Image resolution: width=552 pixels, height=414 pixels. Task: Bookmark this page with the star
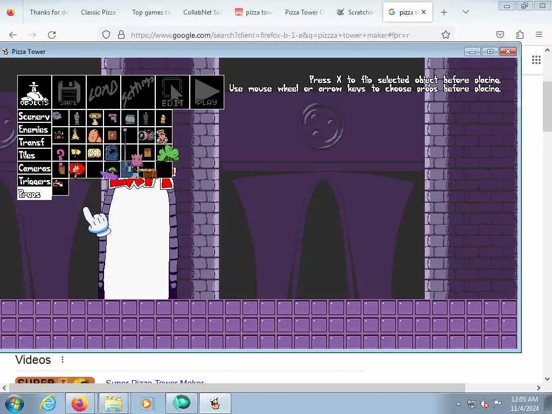[446, 35]
